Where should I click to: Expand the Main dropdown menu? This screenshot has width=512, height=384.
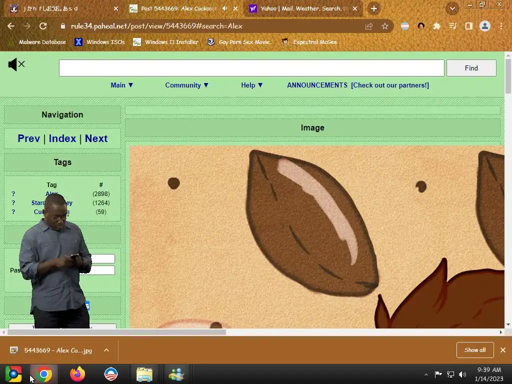tap(122, 85)
